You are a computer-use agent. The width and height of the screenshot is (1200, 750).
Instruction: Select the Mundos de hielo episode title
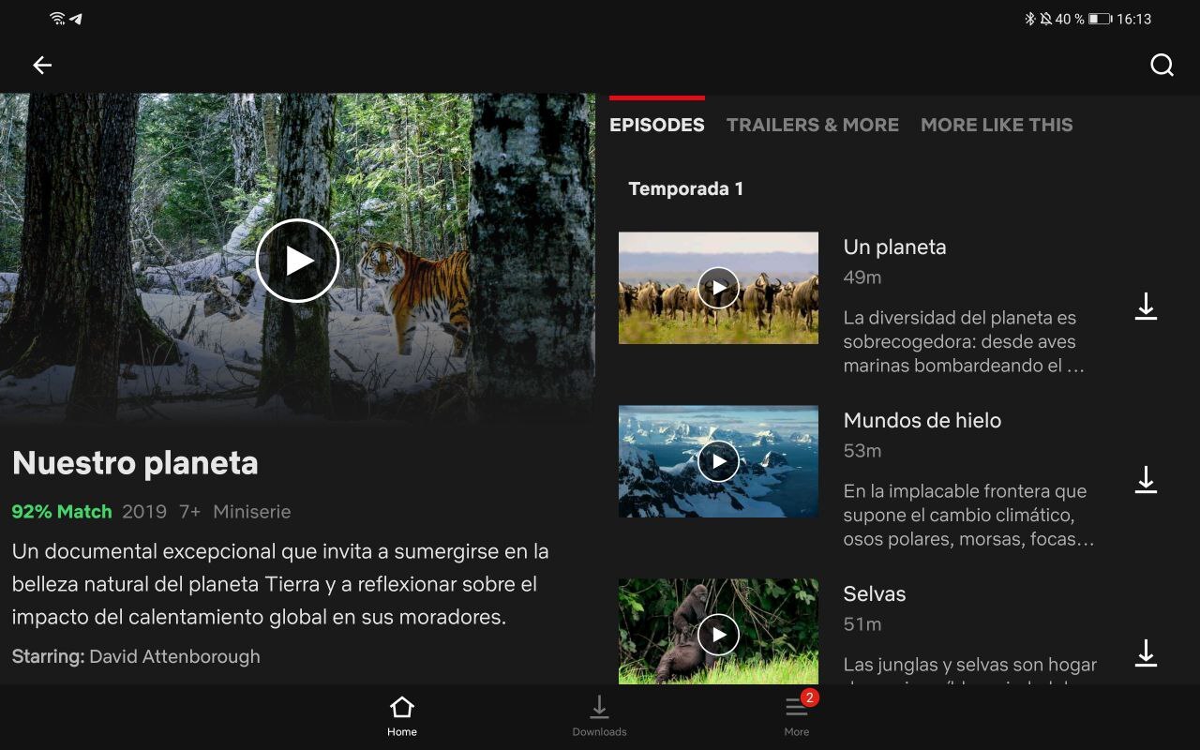922,421
